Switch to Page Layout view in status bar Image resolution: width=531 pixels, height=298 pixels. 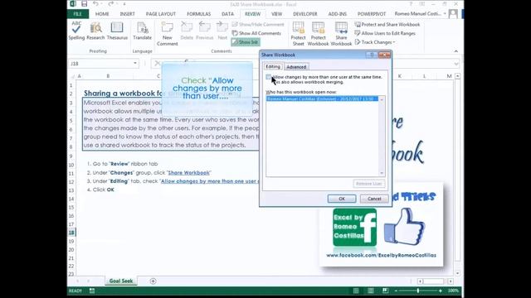(371, 291)
